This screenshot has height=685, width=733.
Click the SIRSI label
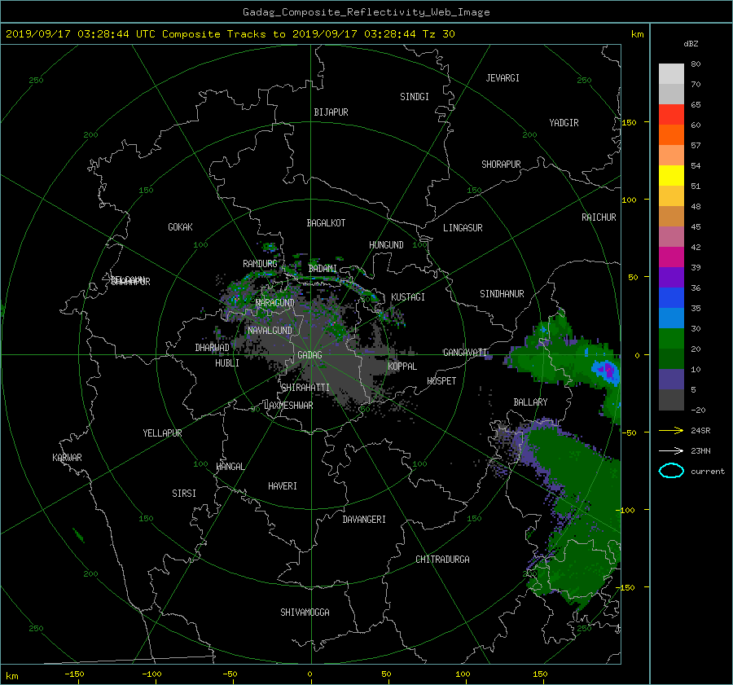point(184,494)
